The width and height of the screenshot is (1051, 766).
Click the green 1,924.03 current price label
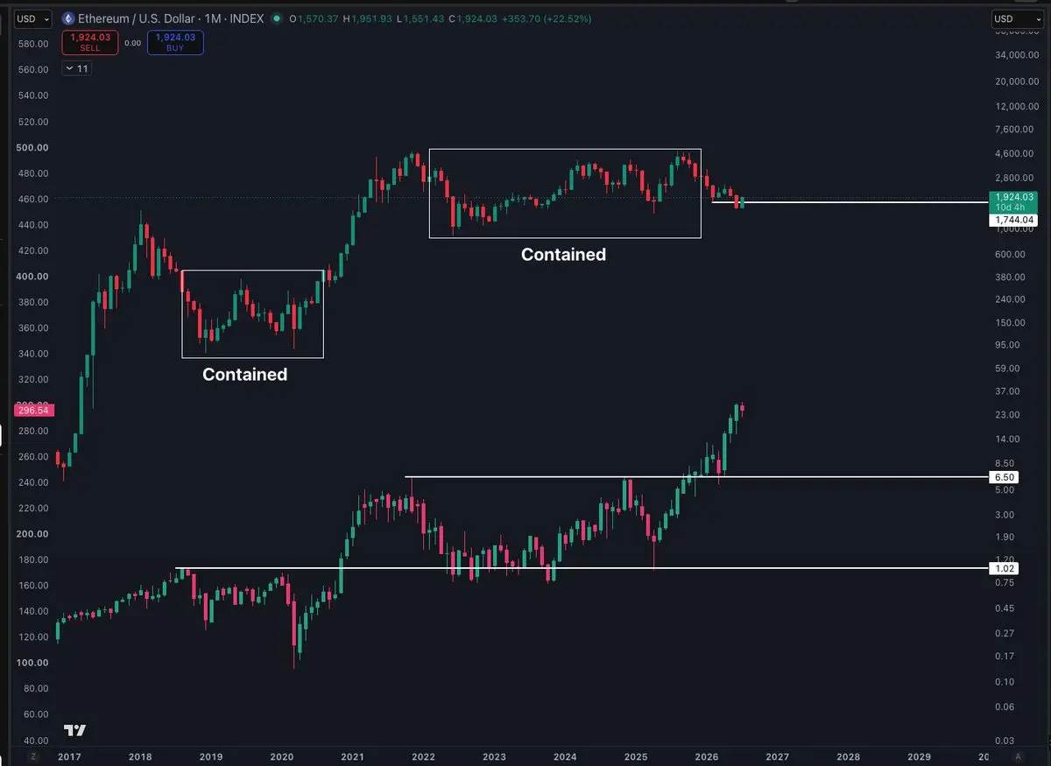click(1013, 202)
